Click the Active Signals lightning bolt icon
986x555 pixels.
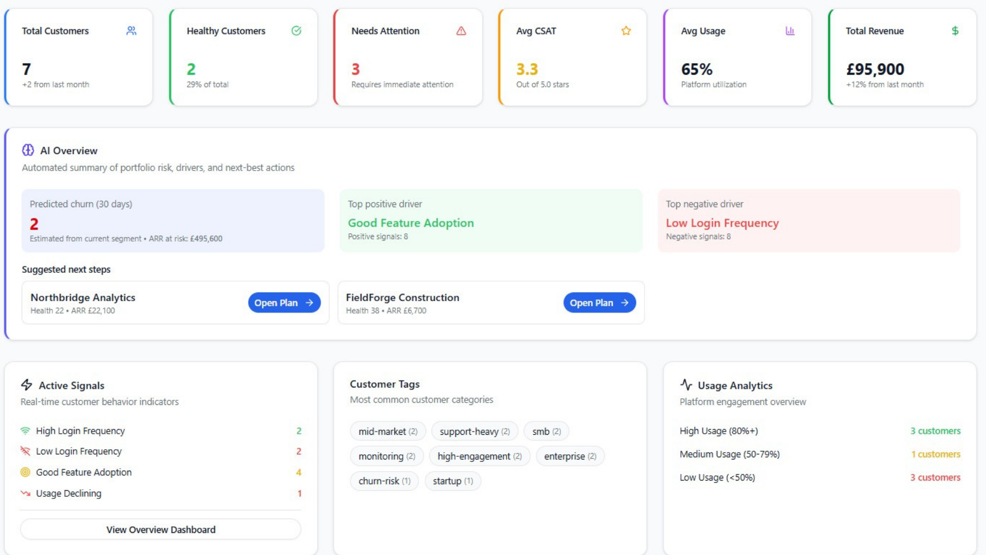(x=26, y=385)
